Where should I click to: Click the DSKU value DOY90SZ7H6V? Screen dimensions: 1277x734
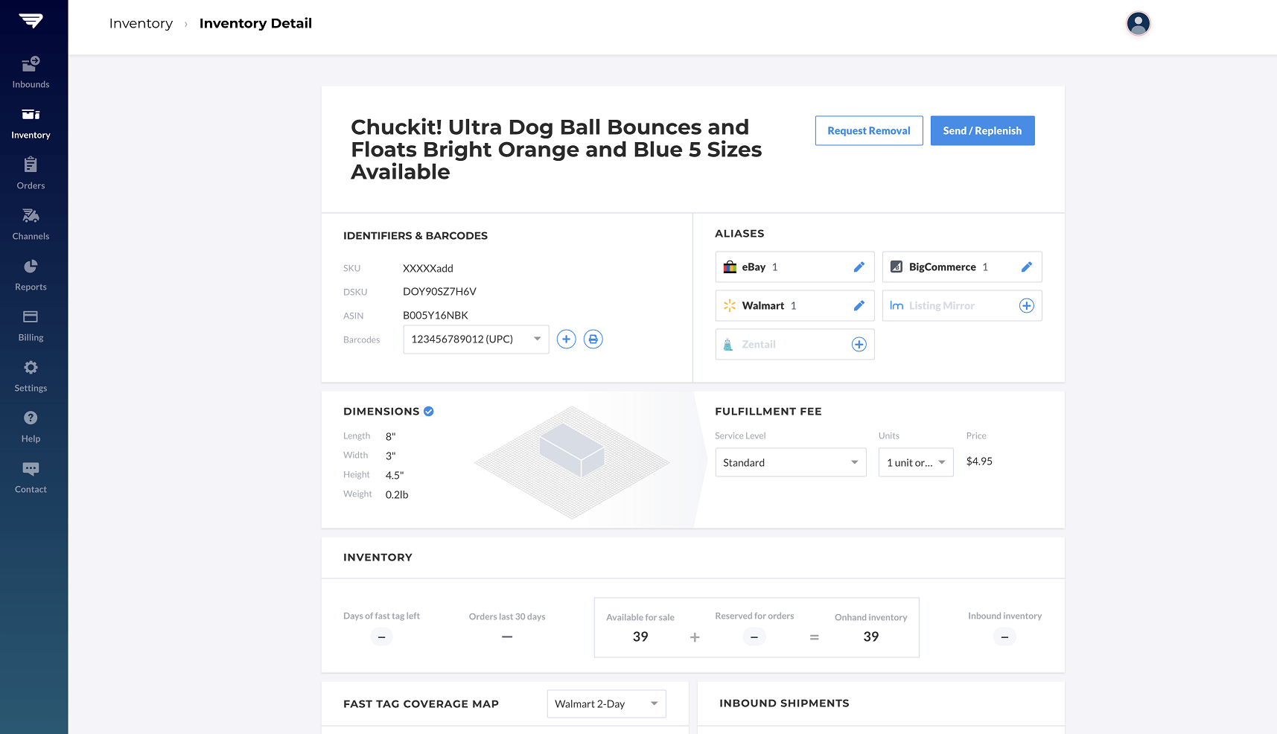tap(439, 291)
